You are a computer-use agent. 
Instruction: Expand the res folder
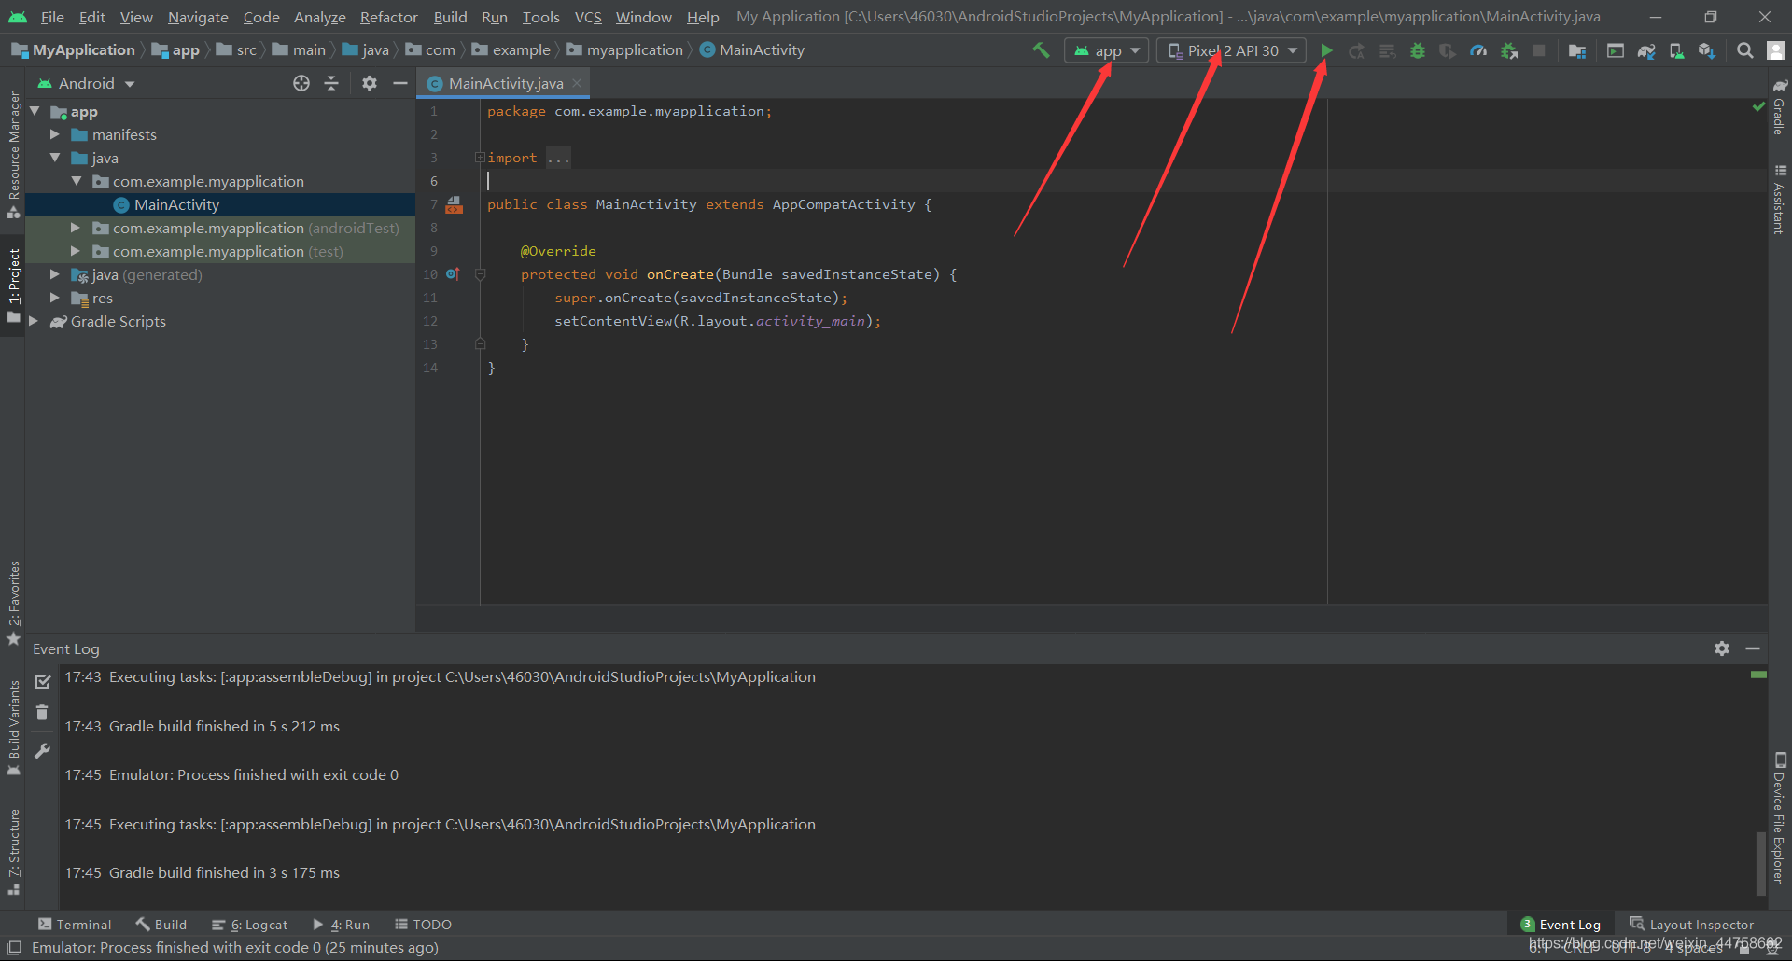(55, 298)
